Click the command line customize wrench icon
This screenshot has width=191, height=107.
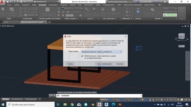[x=54, y=96]
